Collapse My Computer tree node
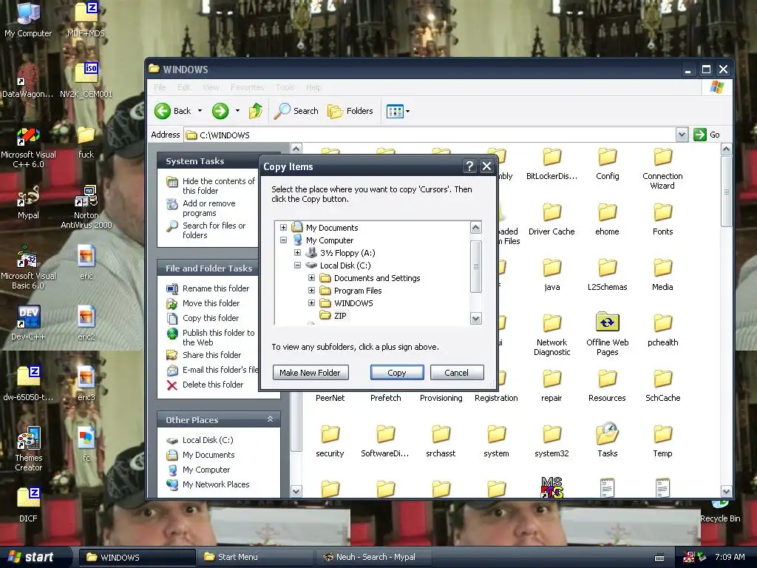The width and height of the screenshot is (757, 568). click(283, 240)
